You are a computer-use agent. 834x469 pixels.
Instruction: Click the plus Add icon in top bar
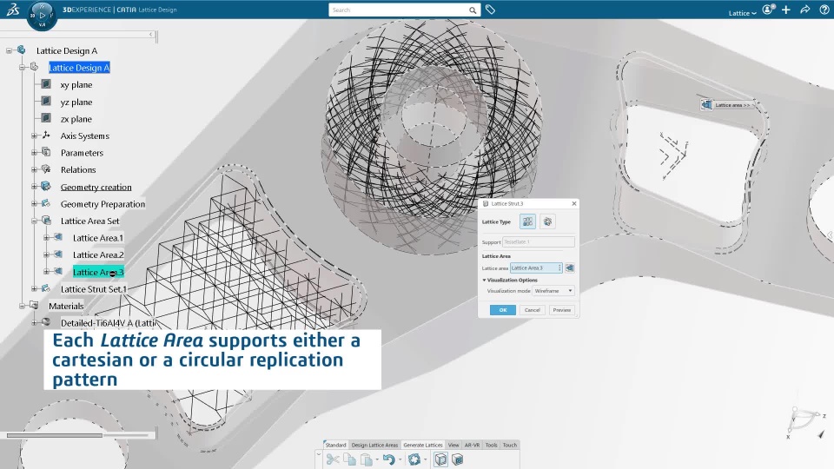[x=786, y=10]
